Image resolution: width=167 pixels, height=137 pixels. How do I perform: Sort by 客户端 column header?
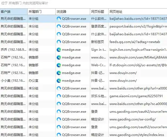tap(14, 12)
